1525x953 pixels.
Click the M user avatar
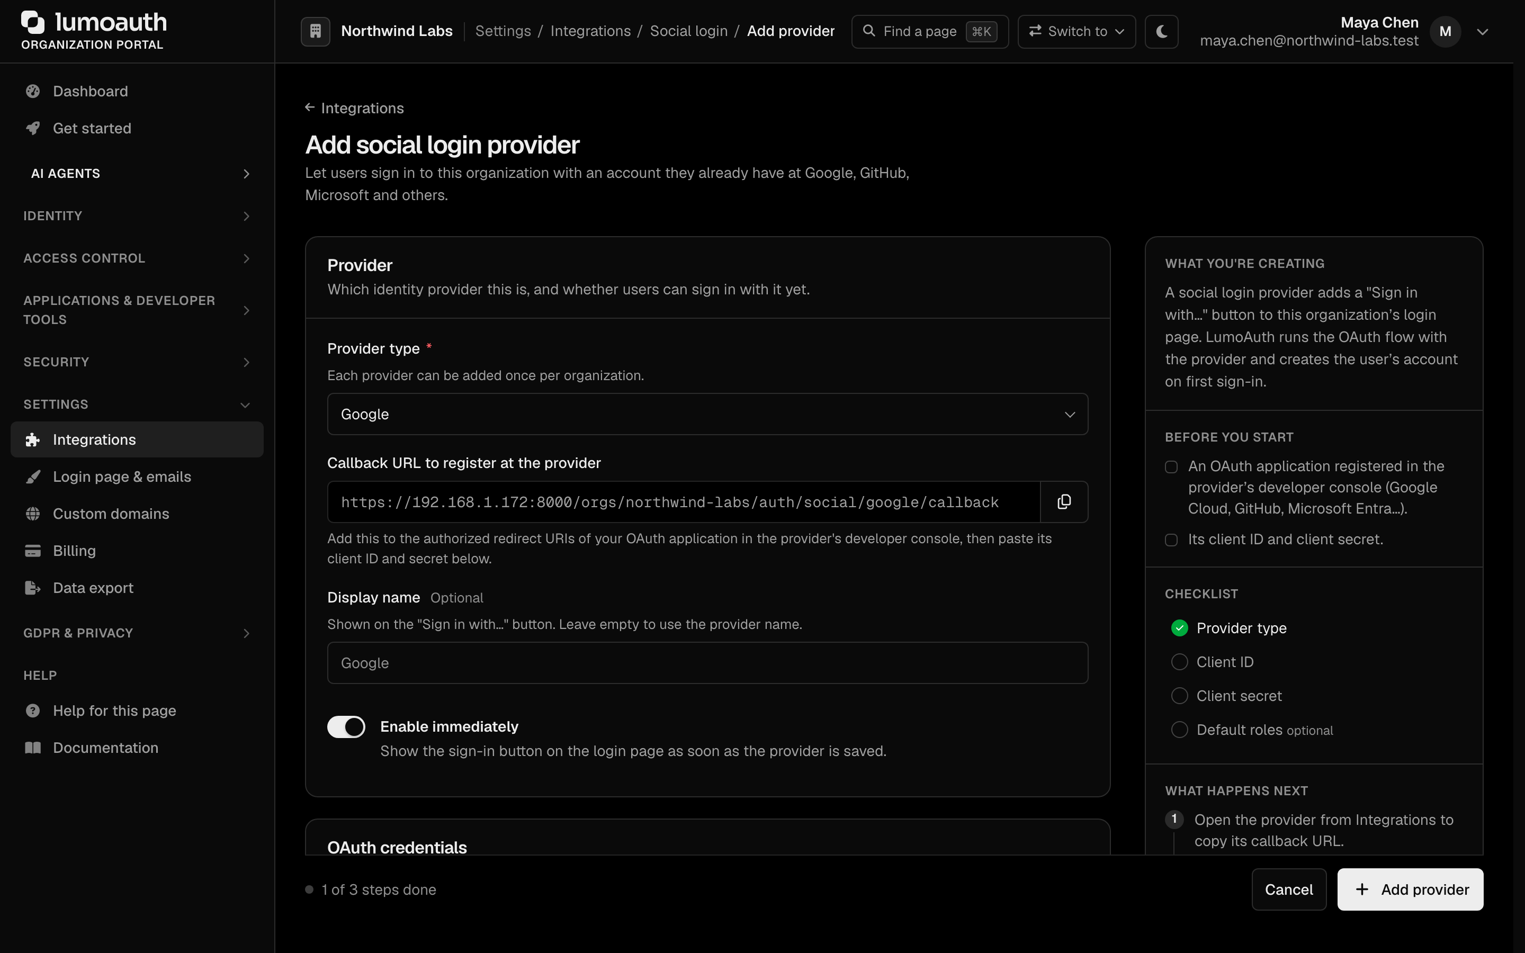point(1445,32)
